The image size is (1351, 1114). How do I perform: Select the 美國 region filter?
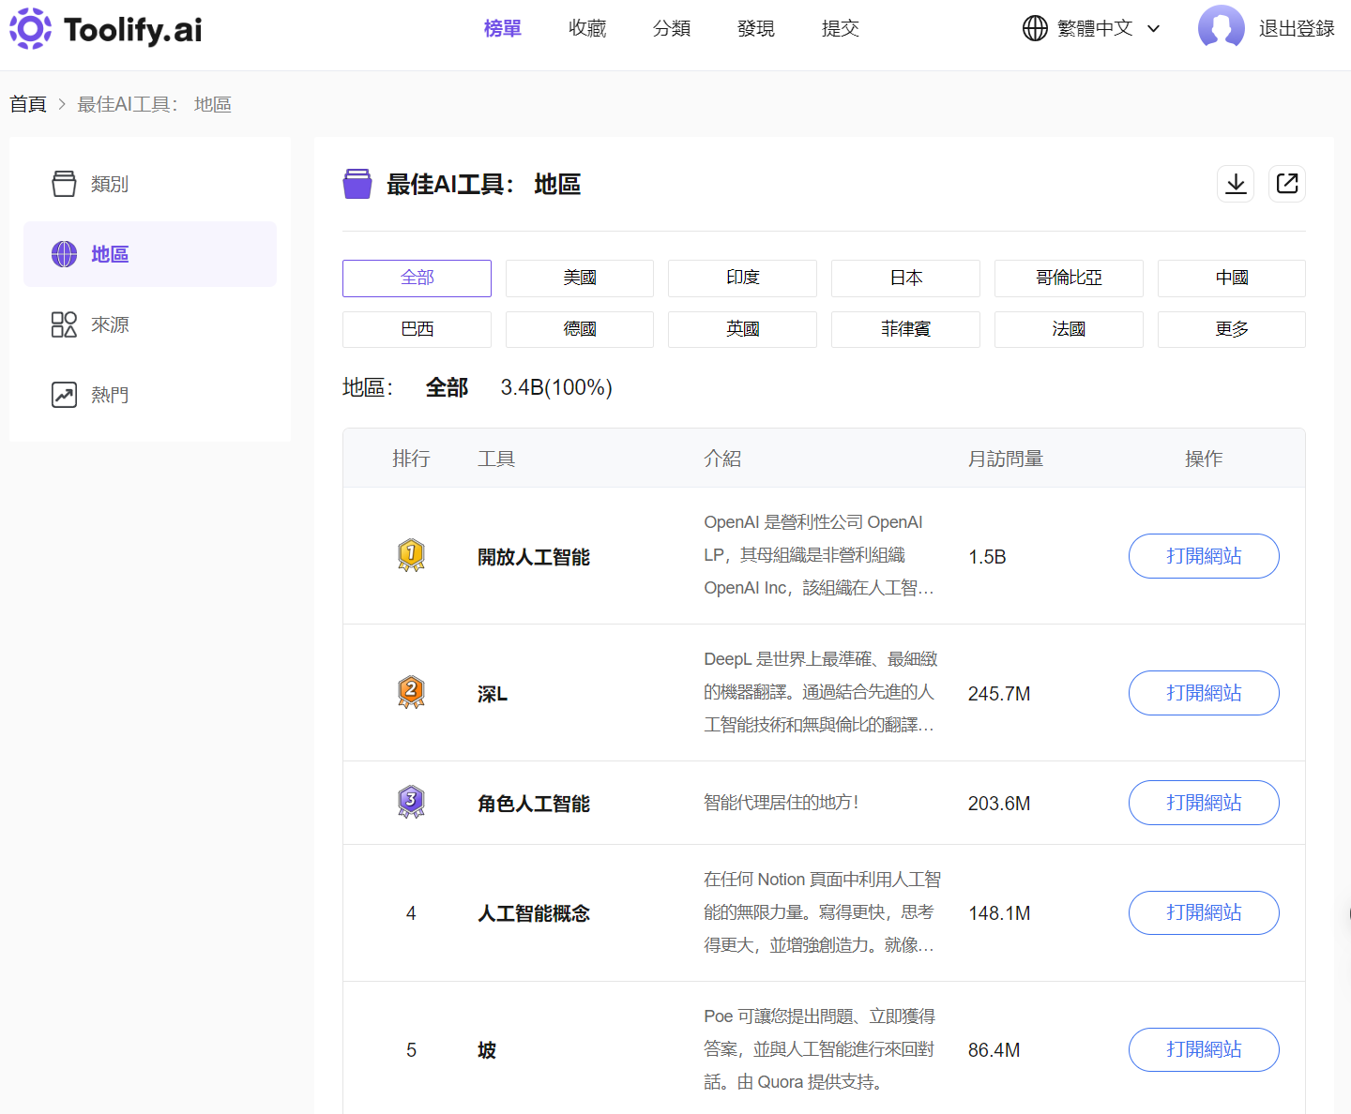pyautogui.click(x=579, y=278)
